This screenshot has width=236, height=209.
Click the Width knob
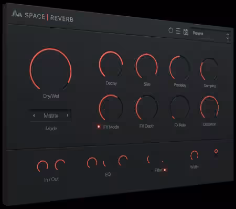194,155
